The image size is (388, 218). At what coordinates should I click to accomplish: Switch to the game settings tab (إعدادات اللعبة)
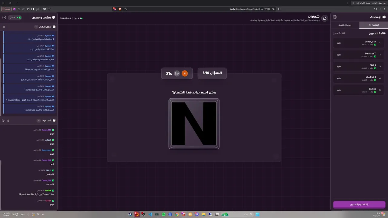(x=345, y=25)
